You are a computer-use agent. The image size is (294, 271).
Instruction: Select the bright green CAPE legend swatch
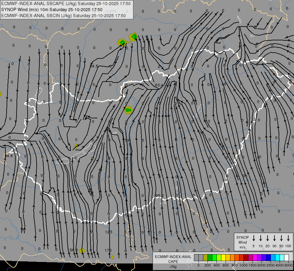[x=214, y=257]
